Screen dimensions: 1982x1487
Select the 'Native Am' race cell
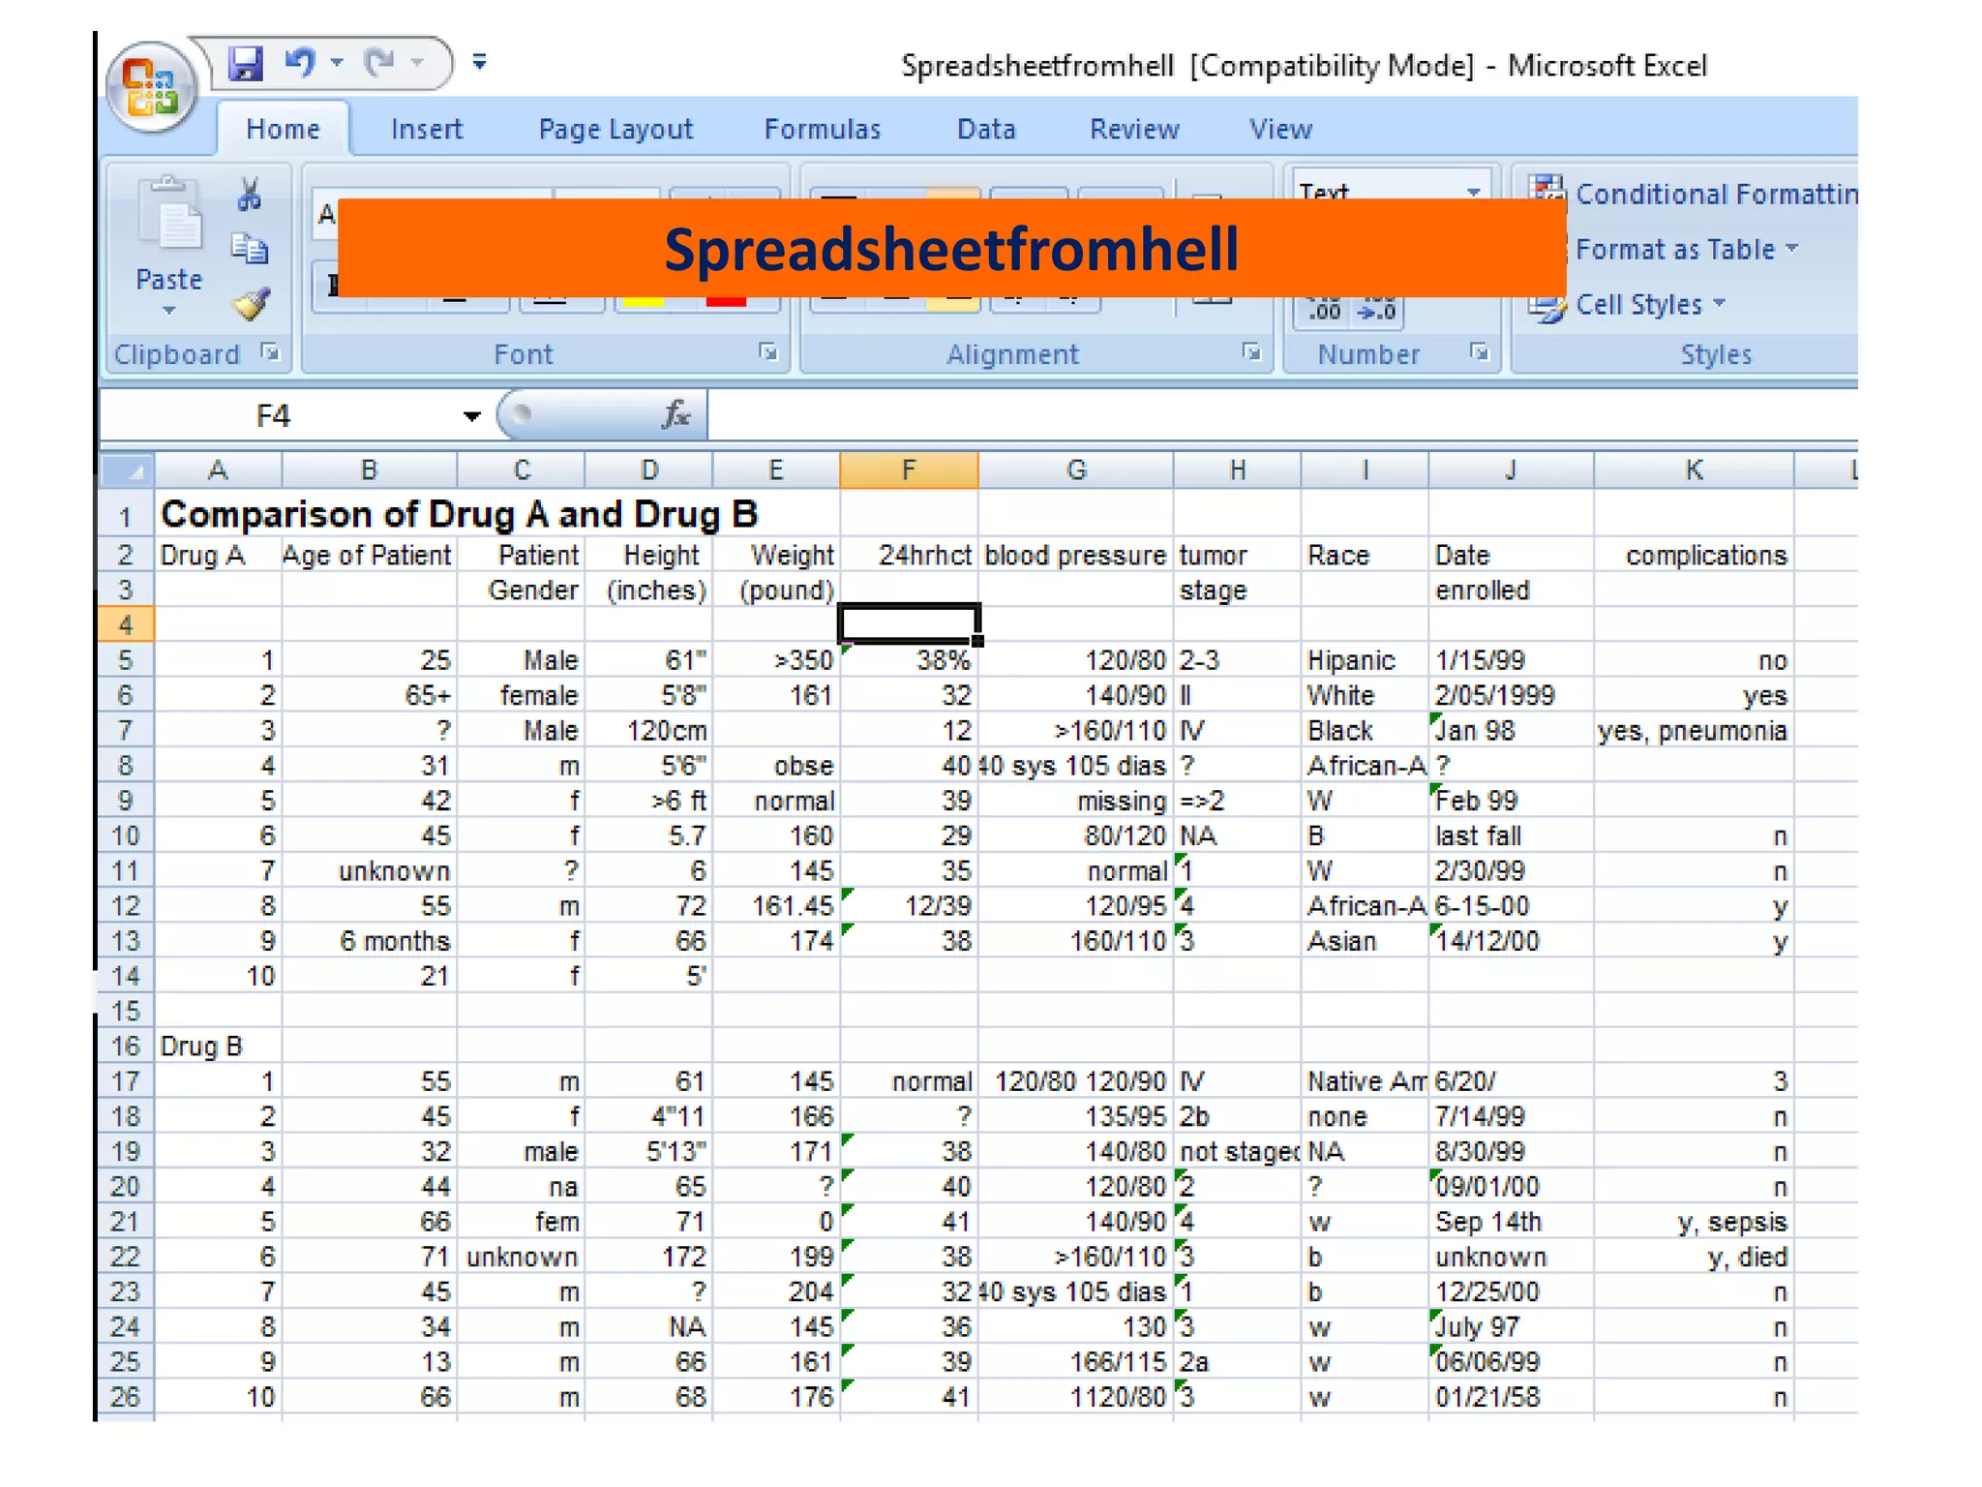coord(1365,1081)
